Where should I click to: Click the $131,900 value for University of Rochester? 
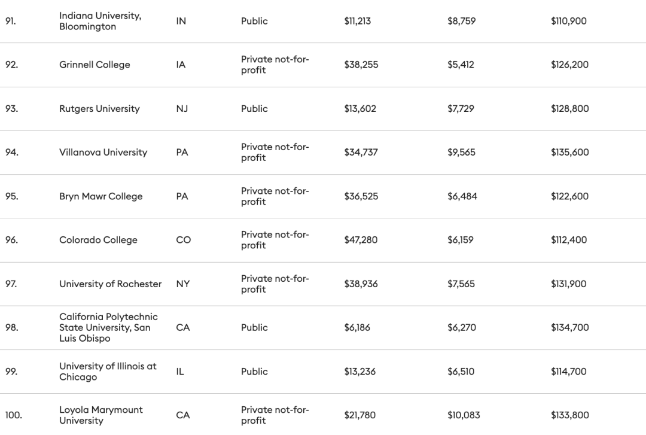[569, 284]
